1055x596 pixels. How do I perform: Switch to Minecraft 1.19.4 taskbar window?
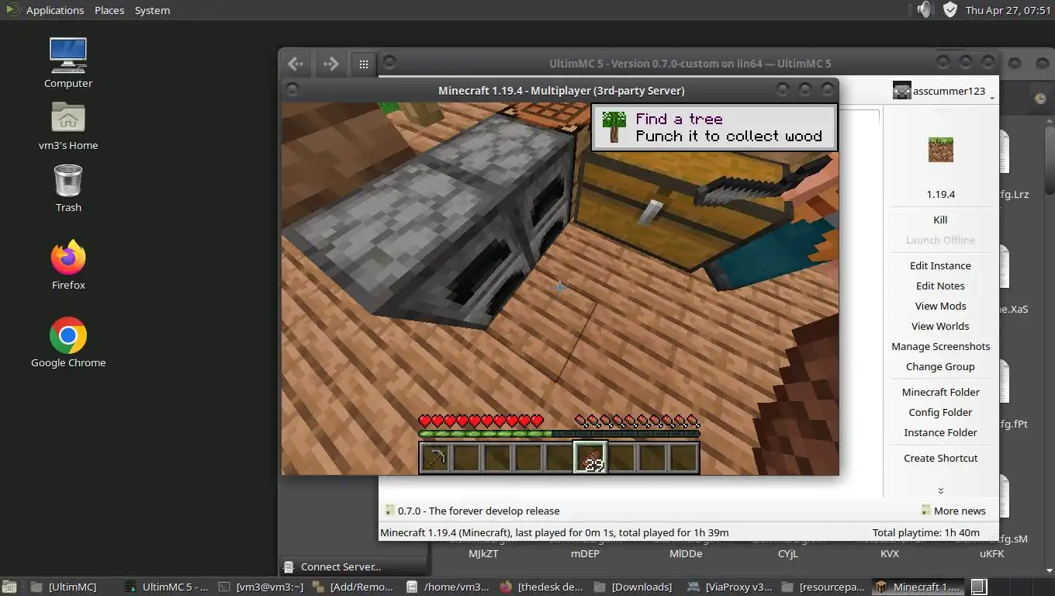(x=918, y=587)
